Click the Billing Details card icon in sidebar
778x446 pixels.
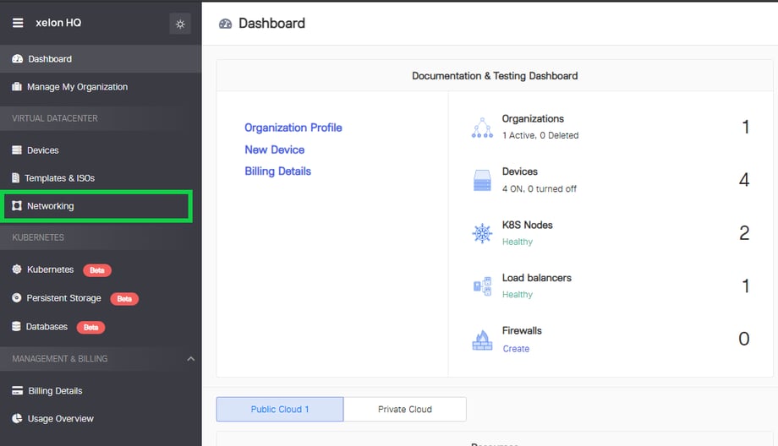click(18, 390)
